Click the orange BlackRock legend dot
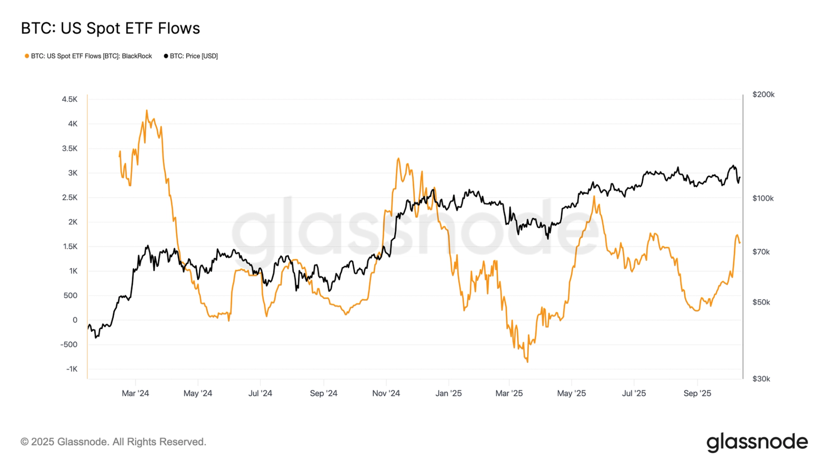 tap(27, 56)
